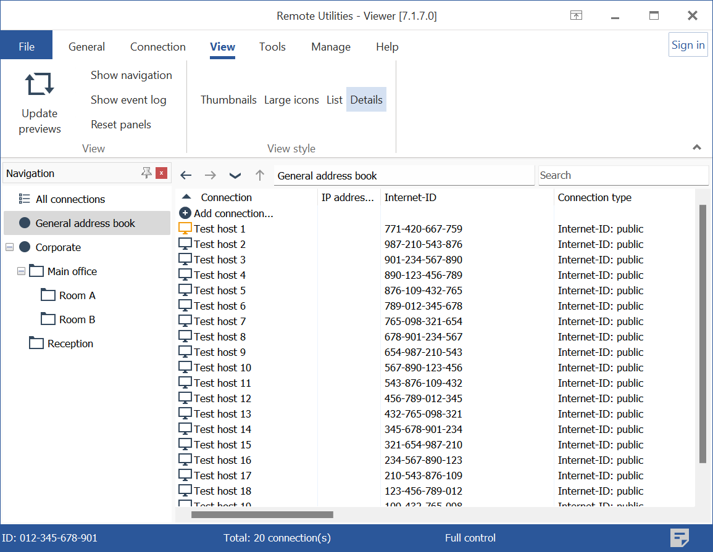Toggle Show event log
The height and width of the screenshot is (552, 713).
(128, 100)
